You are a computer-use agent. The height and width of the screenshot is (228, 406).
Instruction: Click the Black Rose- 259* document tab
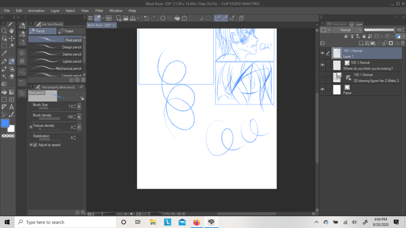pos(101,25)
